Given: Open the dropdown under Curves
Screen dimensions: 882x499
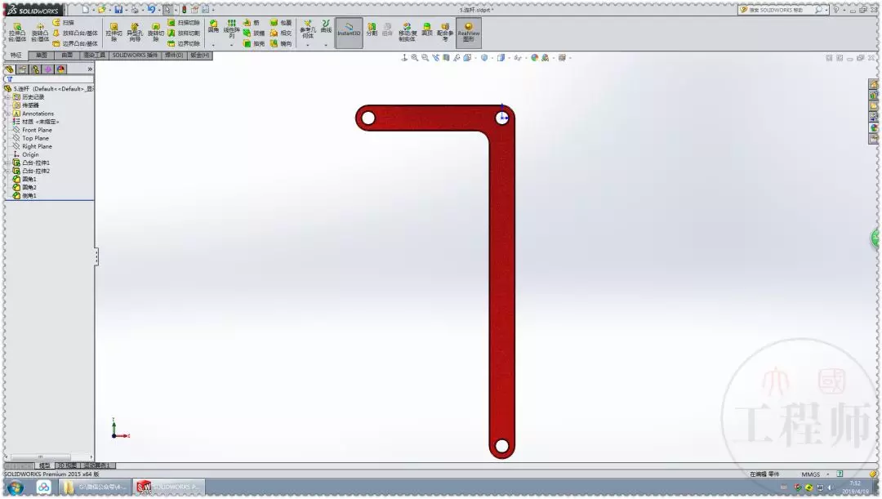Looking at the screenshot, I should point(326,45).
